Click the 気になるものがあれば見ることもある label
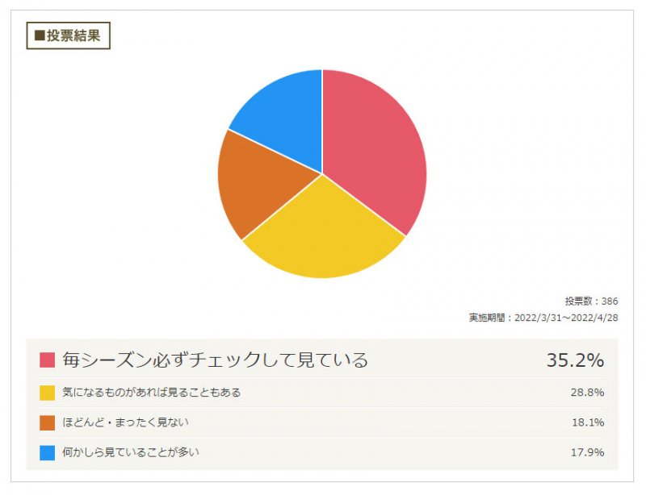 pos(152,393)
